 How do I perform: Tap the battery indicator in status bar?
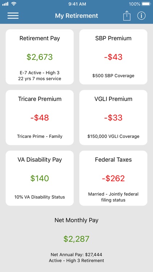[x=146, y=4]
